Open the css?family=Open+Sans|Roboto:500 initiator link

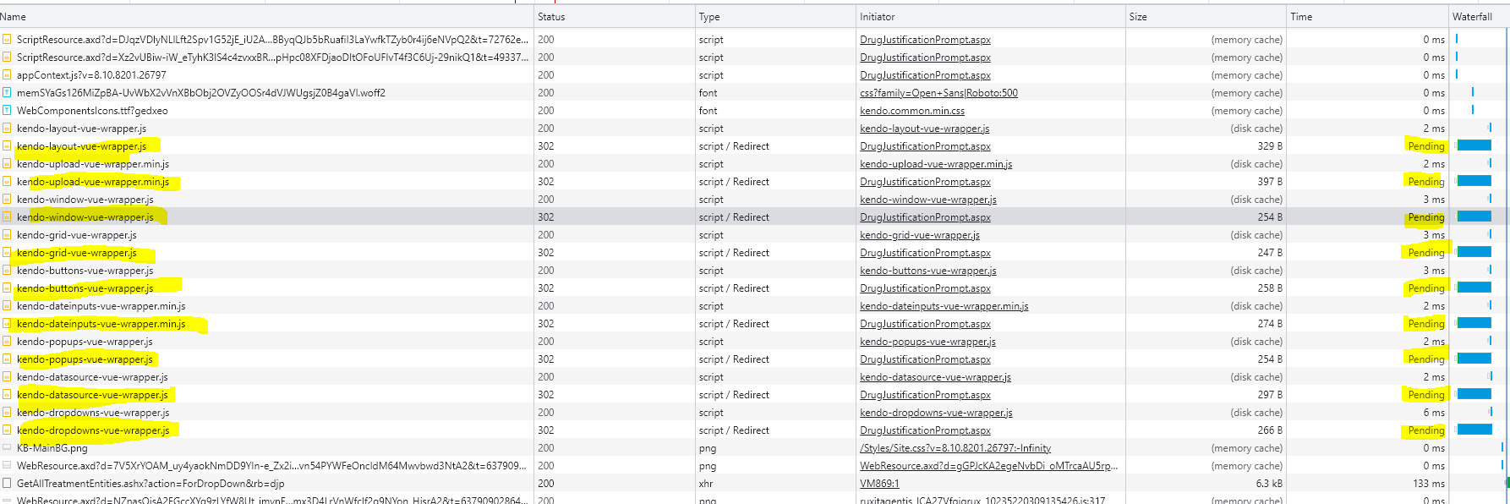[x=938, y=93]
